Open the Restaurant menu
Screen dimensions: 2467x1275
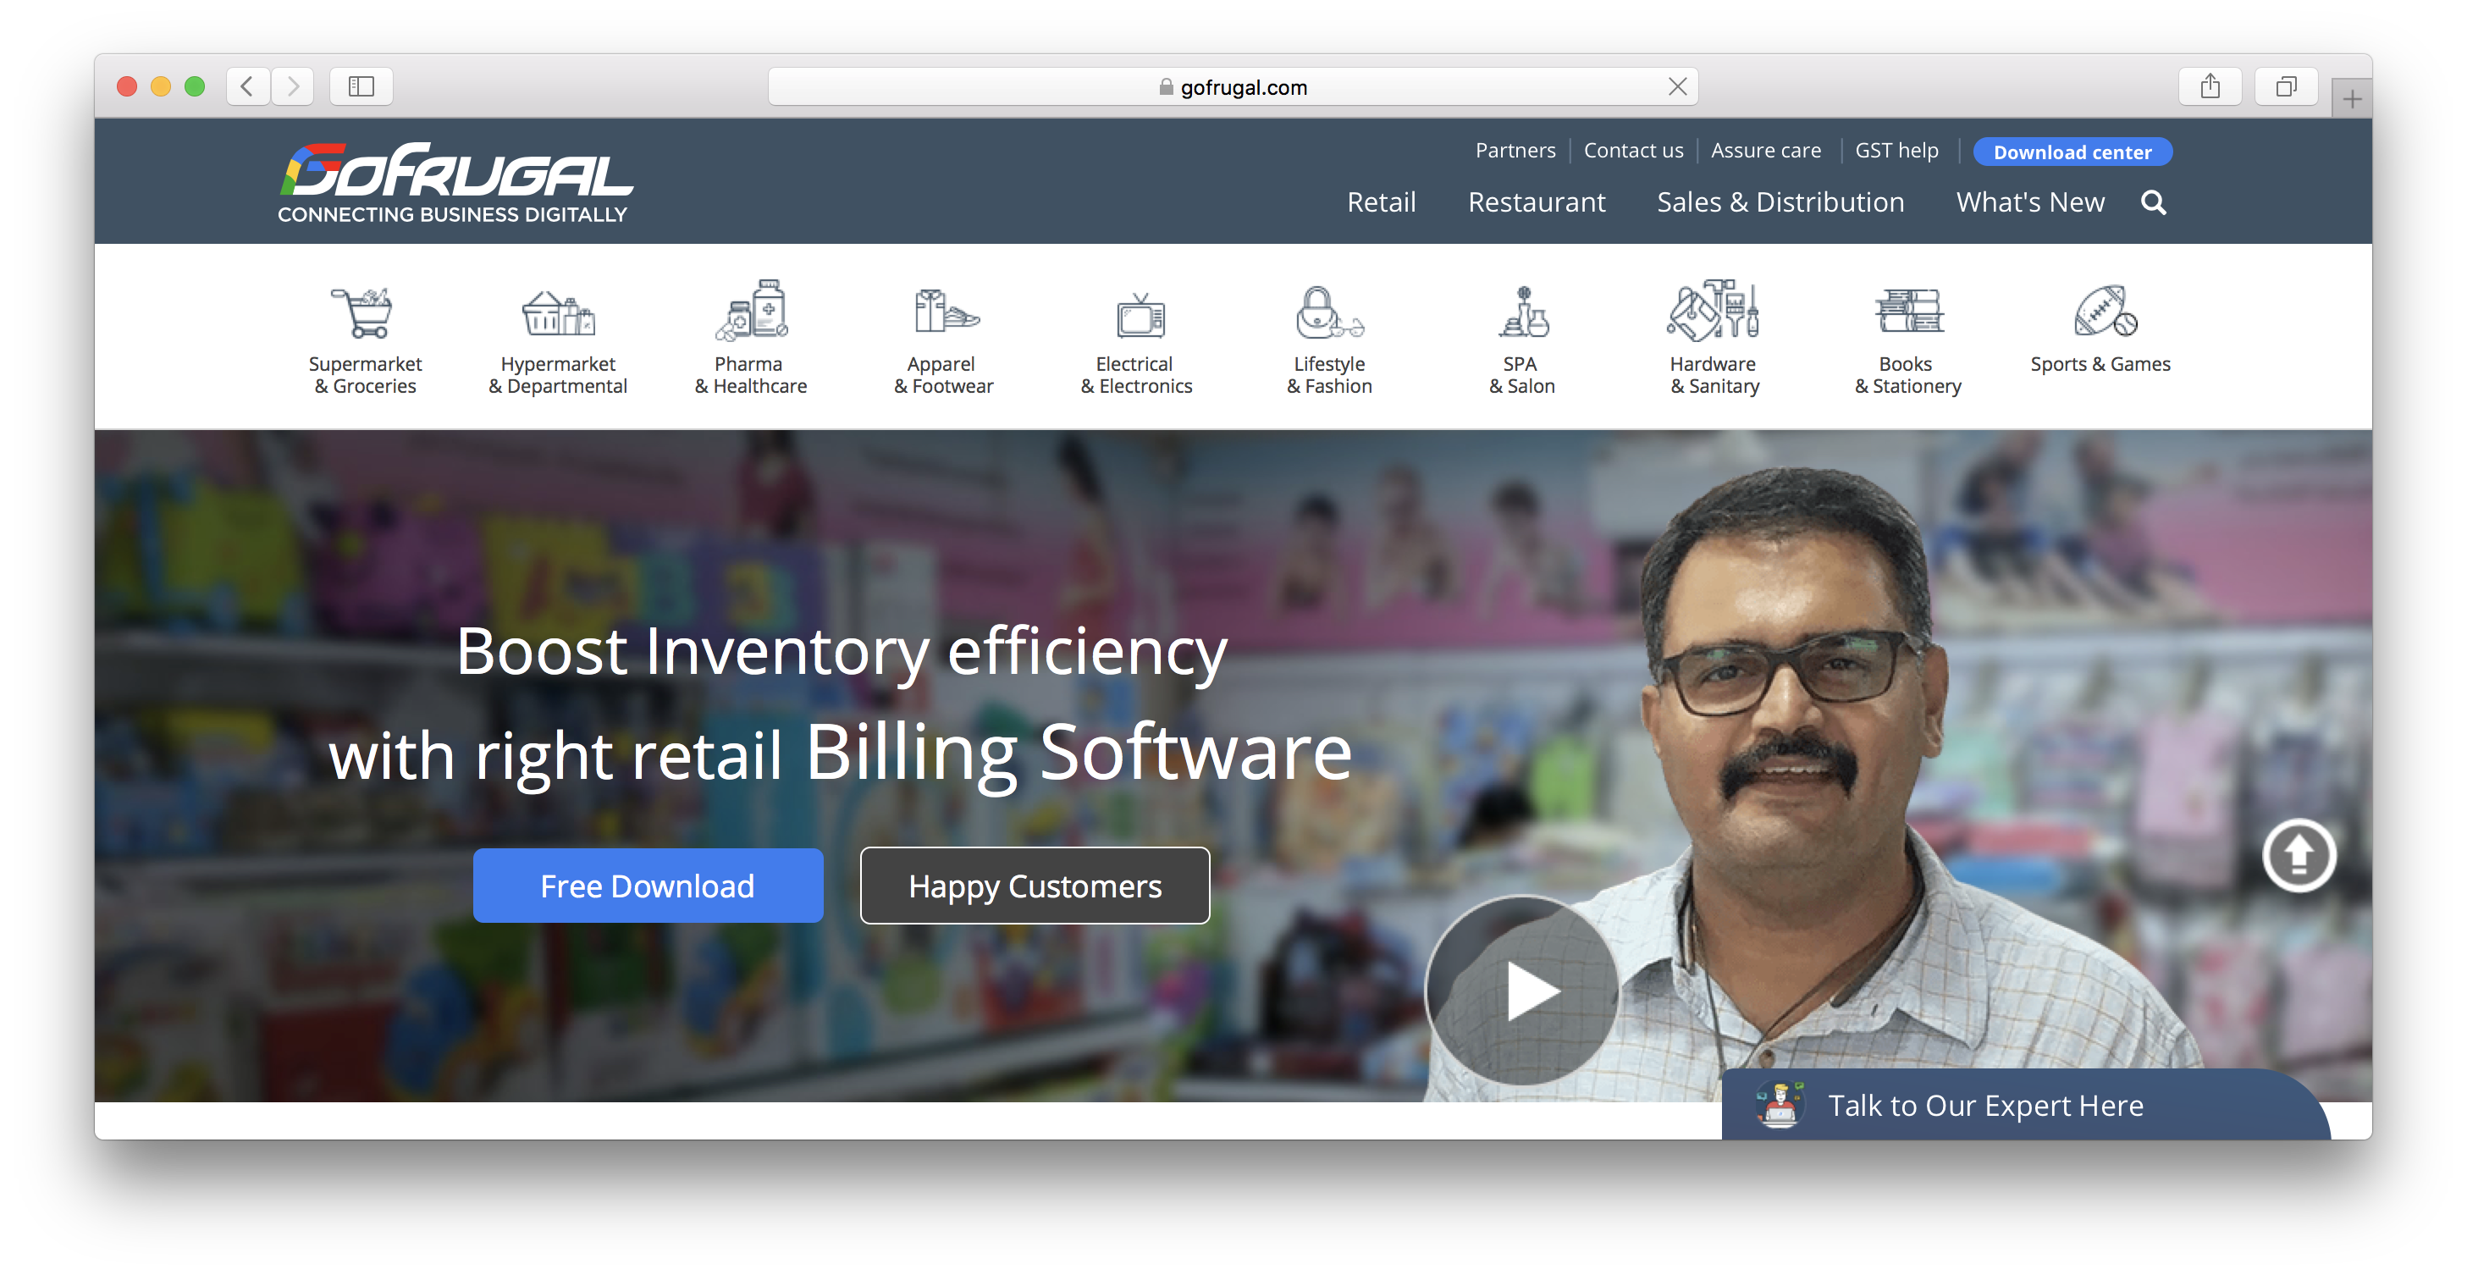coord(1536,202)
